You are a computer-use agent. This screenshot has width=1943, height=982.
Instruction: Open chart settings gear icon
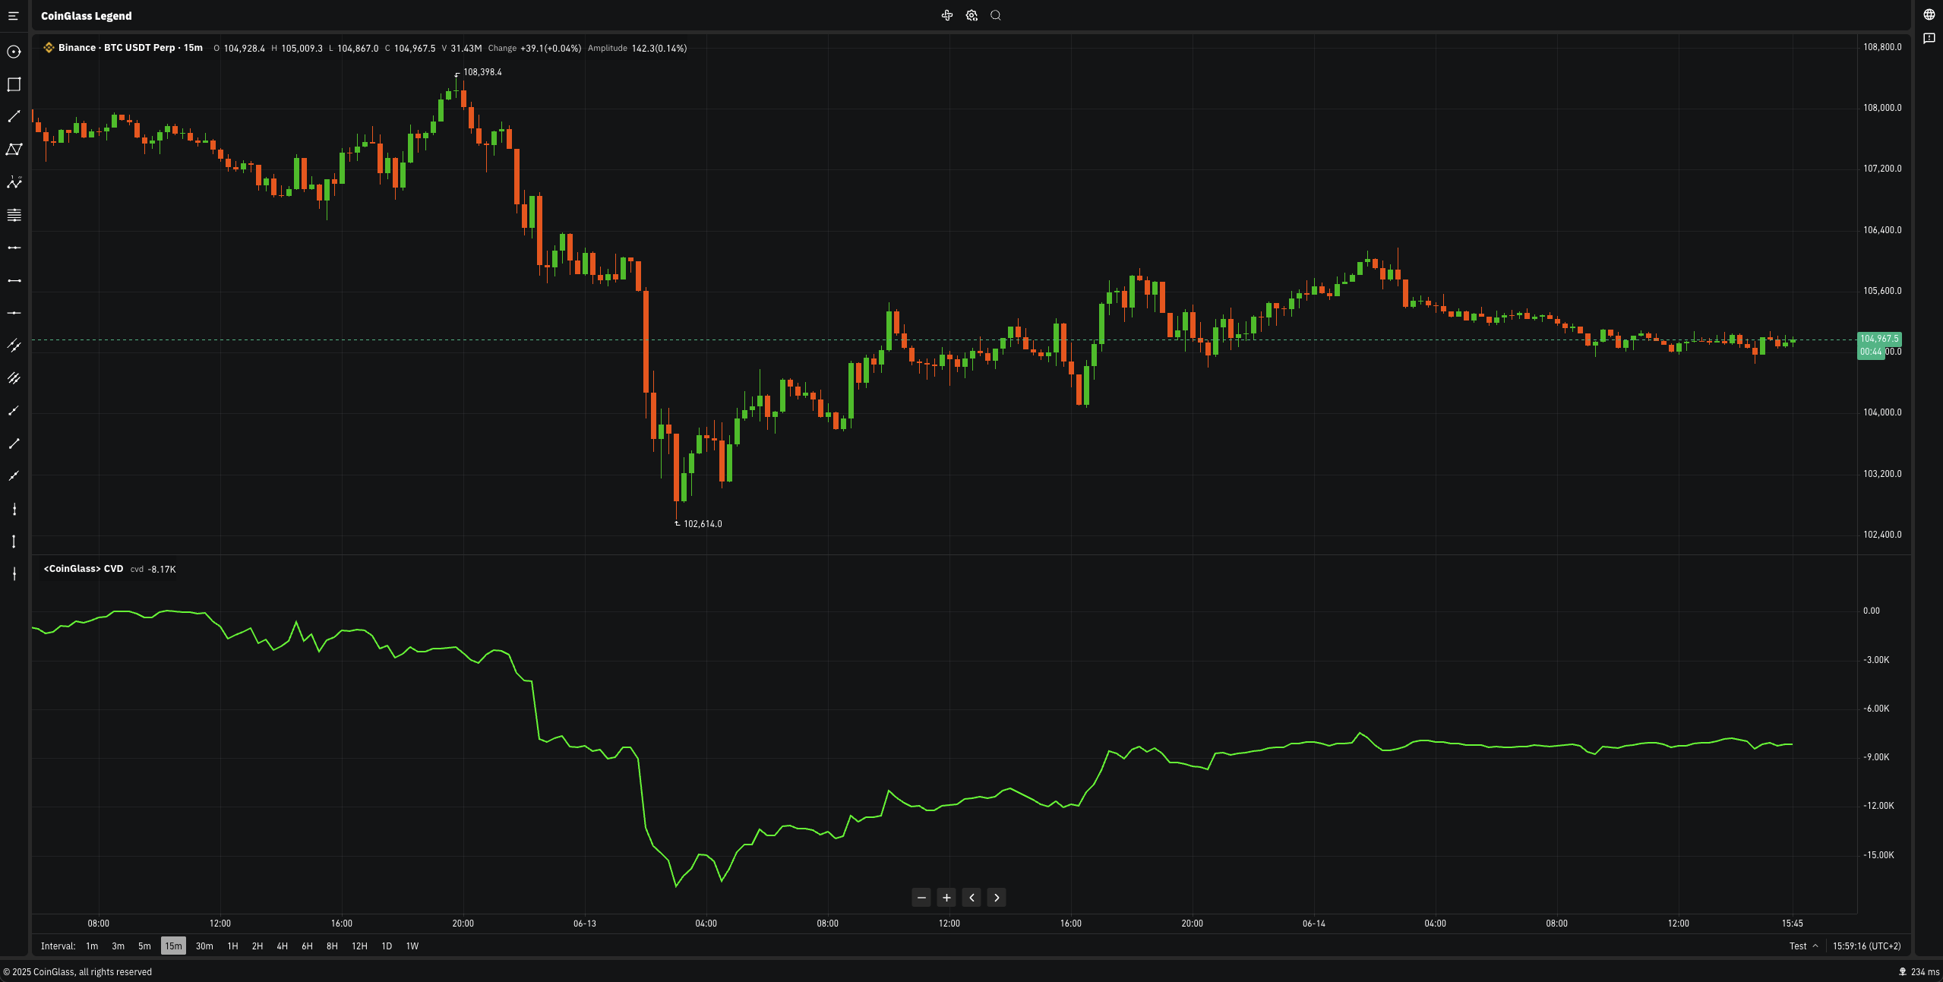point(971,15)
